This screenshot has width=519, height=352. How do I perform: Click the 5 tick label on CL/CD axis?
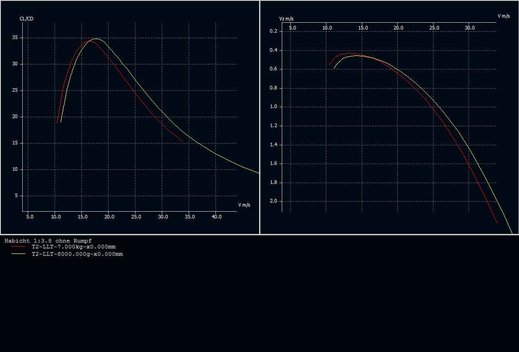click(16, 196)
